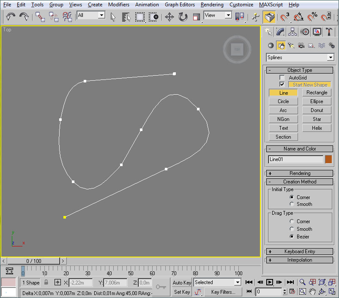The width and height of the screenshot is (339, 298).
Task: Open the Graph Editors menu
Action: [x=180, y=5]
